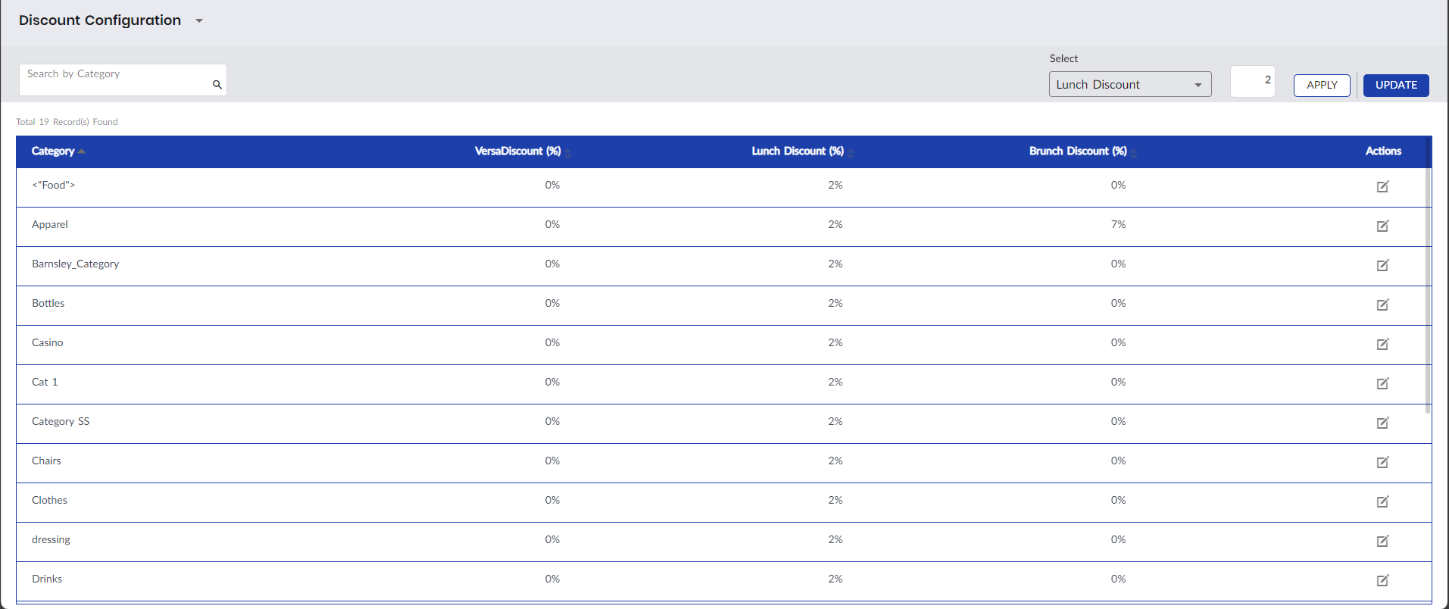Edit the Chairs category discounts

(x=1382, y=462)
